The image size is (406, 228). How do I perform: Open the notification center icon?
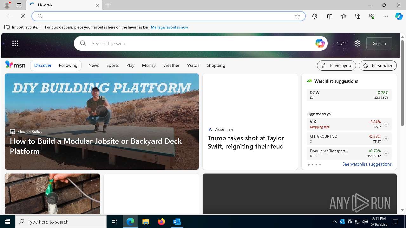tap(396, 222)
